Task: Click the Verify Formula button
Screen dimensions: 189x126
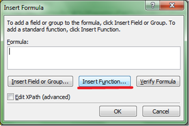Action: pos(158,82)
